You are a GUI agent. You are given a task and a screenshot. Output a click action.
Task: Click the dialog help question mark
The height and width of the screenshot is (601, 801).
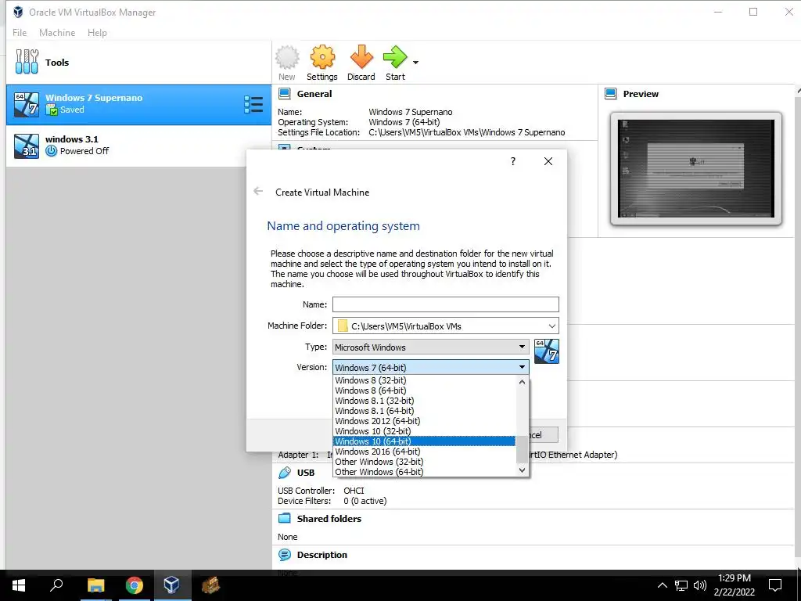click(x=513, y=161)
